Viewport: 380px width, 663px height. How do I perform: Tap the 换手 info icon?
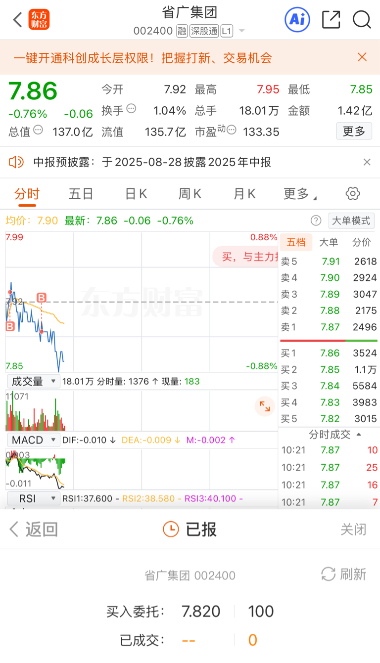tap(131, 108)
